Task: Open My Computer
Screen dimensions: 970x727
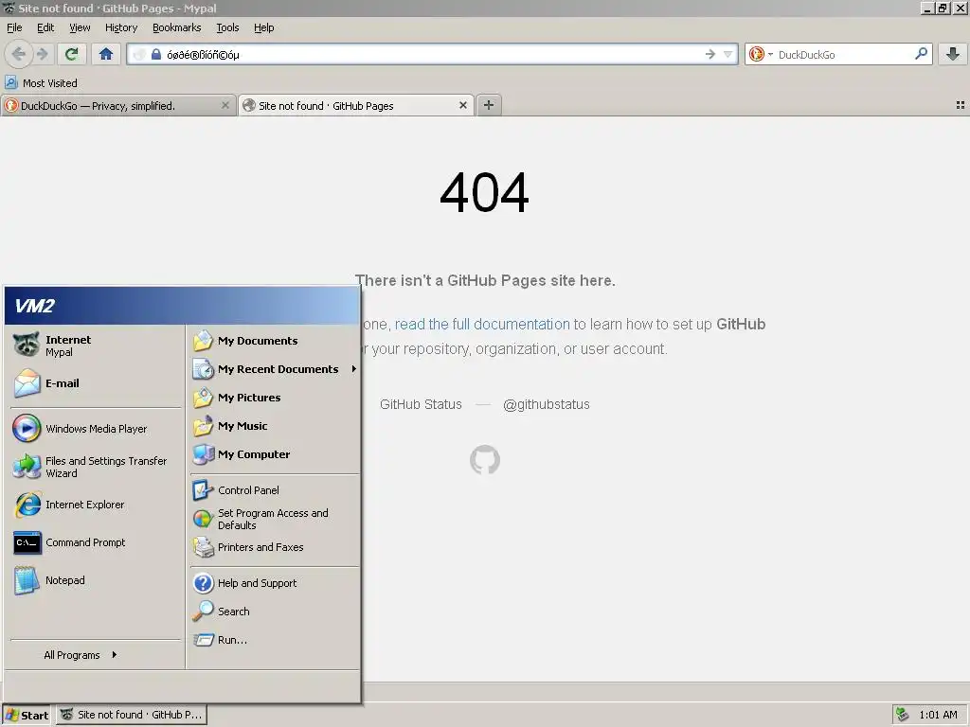Action: [274, 454]
